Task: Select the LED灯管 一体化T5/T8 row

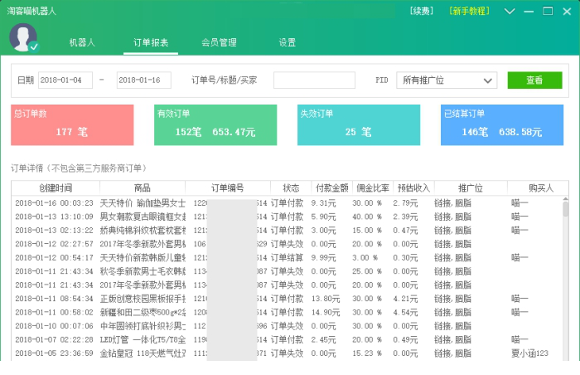Action: pyautogui.click(x=287, y=340)
